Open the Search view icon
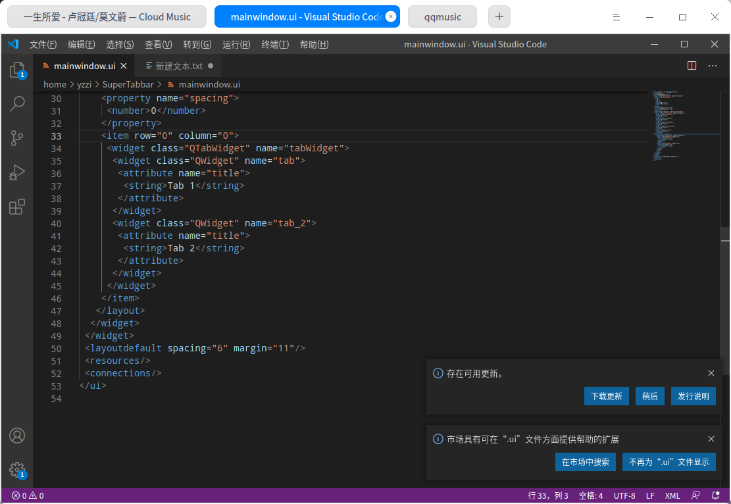The height and width of the screenshot is (504, 731). [17, 103]
